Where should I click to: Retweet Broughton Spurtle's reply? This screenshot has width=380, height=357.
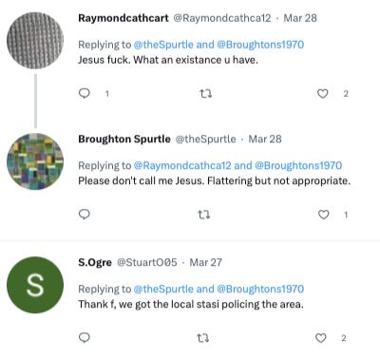click(x=203, y=216)
